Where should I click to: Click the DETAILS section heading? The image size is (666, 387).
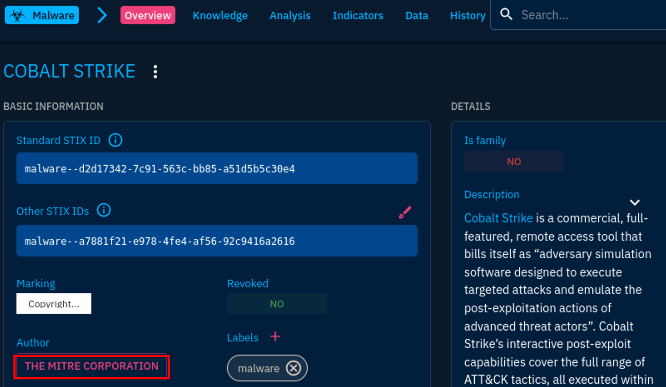point(471,106)
